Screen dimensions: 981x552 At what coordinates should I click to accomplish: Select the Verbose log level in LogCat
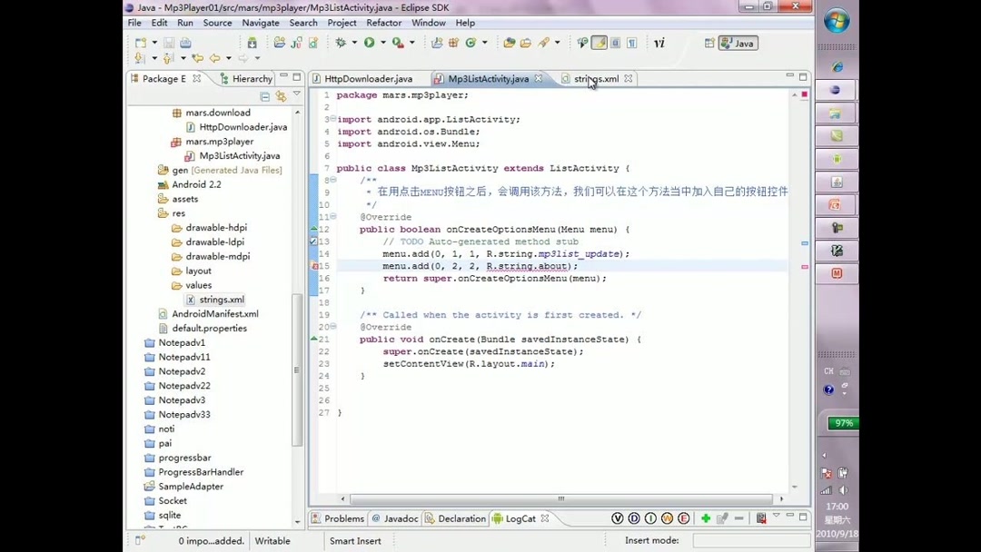pos(618,518)
